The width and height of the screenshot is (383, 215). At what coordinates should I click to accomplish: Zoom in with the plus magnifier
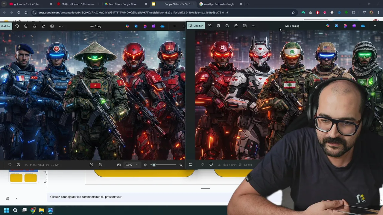click(181, 165)
